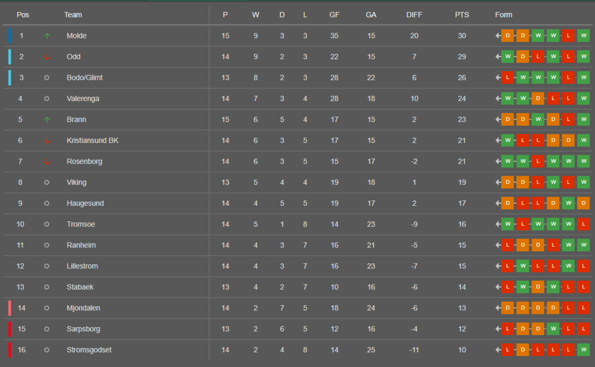Click form arrow beside Molde's results
Image resolution: width=595 pixels, height=367 pixels.
[498, 36]
